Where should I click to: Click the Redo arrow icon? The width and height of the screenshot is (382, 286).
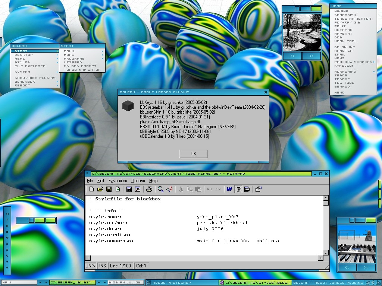point(218,189)
